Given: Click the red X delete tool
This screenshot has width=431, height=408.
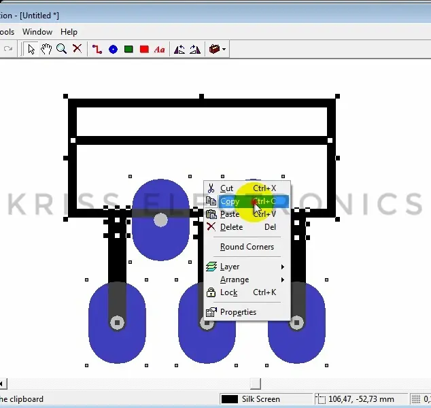Looking at the screenshot, I should pos(77,49).
